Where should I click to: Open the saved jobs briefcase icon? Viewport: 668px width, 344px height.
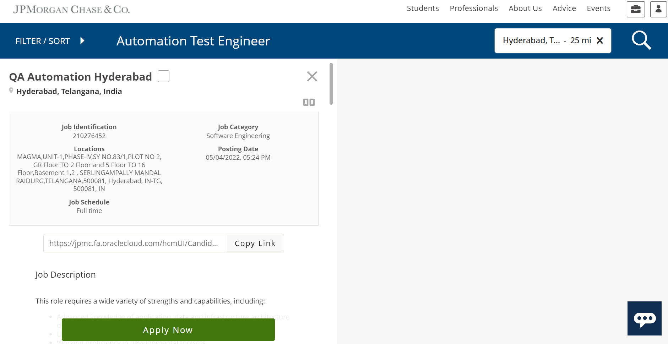coord(636,9)
